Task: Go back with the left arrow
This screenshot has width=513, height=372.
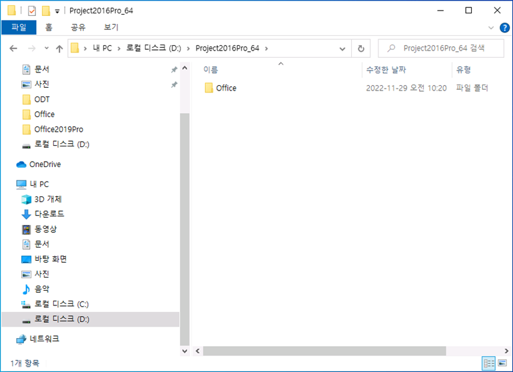Action: [x=13, y=49]
